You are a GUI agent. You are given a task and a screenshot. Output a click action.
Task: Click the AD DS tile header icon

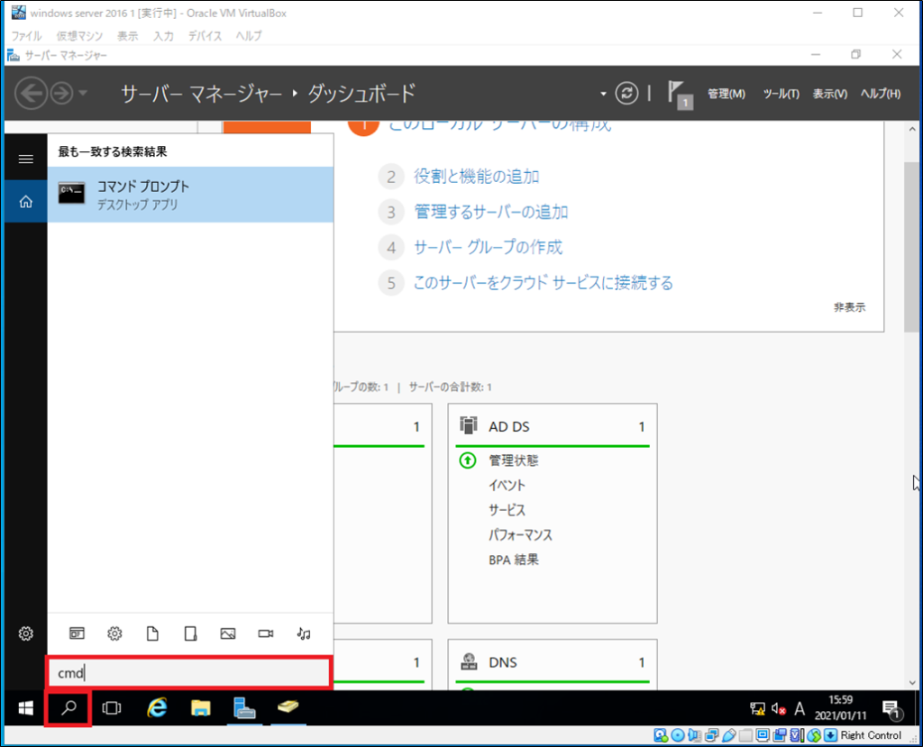(469, 425)
